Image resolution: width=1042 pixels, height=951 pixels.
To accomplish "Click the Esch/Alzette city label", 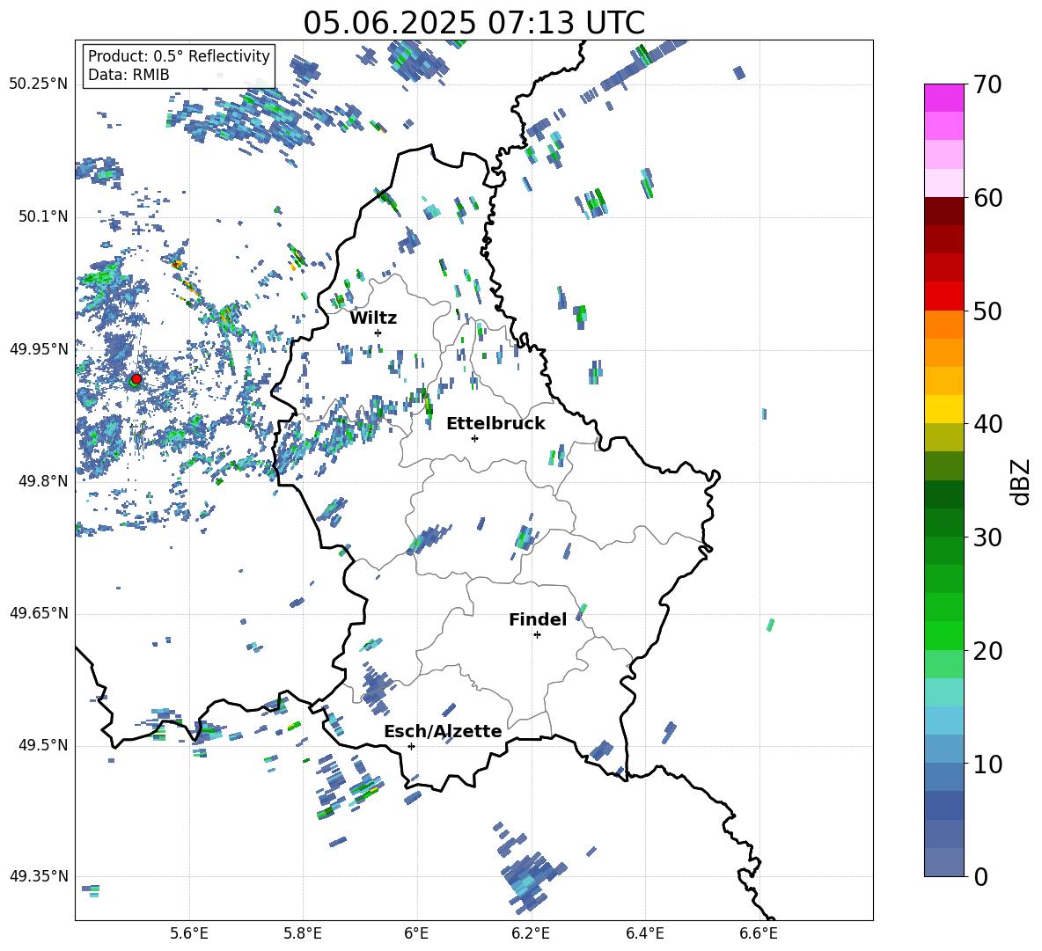I will [x=444, y=732].
